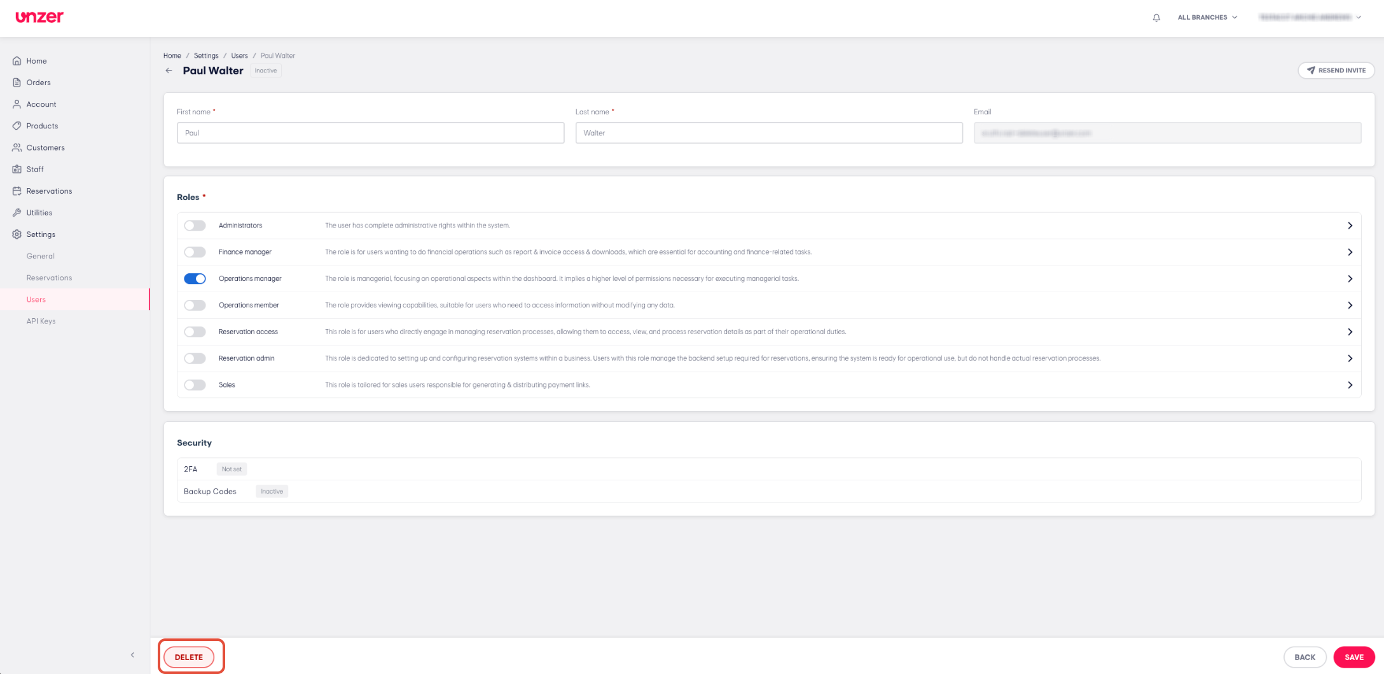Click the notification bell icon
The image size is (1384, 674).
point(1156,18)
